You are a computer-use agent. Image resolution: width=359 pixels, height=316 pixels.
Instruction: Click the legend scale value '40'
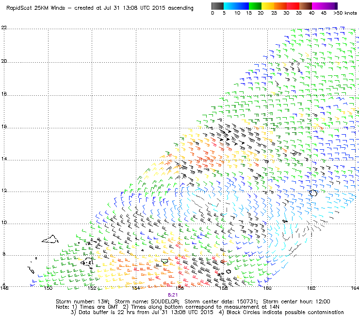tap(311, 13)
